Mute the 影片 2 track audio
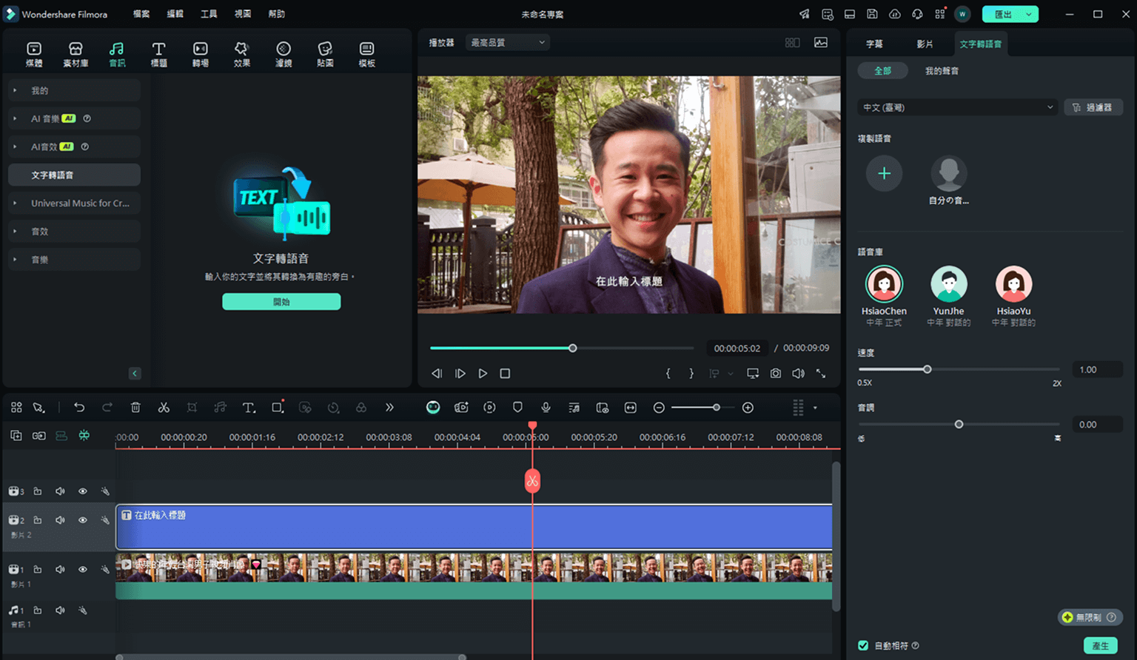1137x660 pixels. tap(60, 520)
